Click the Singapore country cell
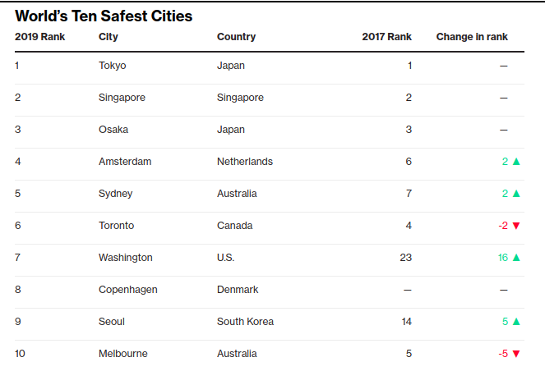Viewport: 545px width, 371px height. point(240,98)
